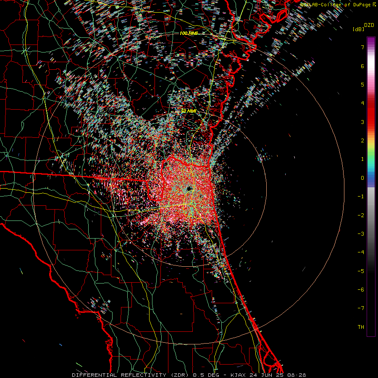Click the -5 value on color scale
378x378 pixels.
pyautogui.click(x=361, y=271)
